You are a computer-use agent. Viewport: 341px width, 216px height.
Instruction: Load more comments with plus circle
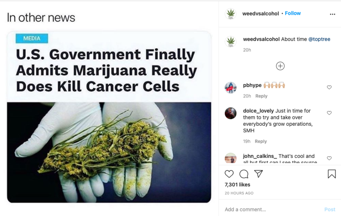coord(280,66)
